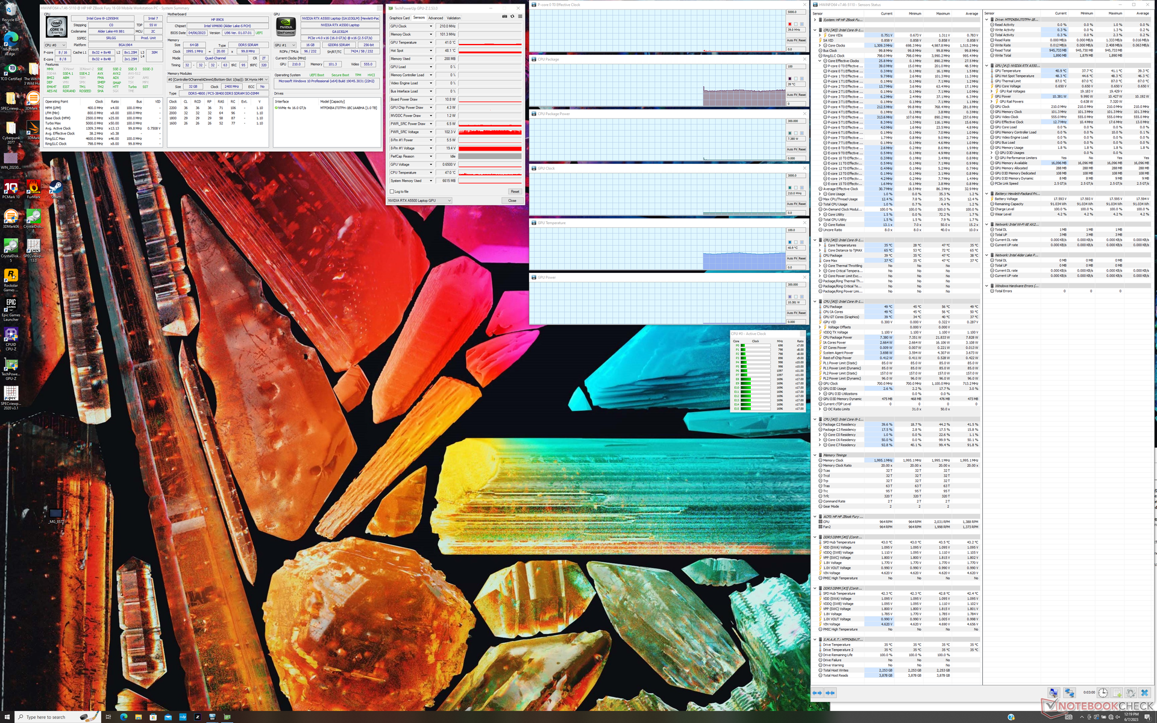Viewport: 1157px width, 723px height.
Task: Open Epic Games Launcher desktop icon
Action: coord(11,309)
